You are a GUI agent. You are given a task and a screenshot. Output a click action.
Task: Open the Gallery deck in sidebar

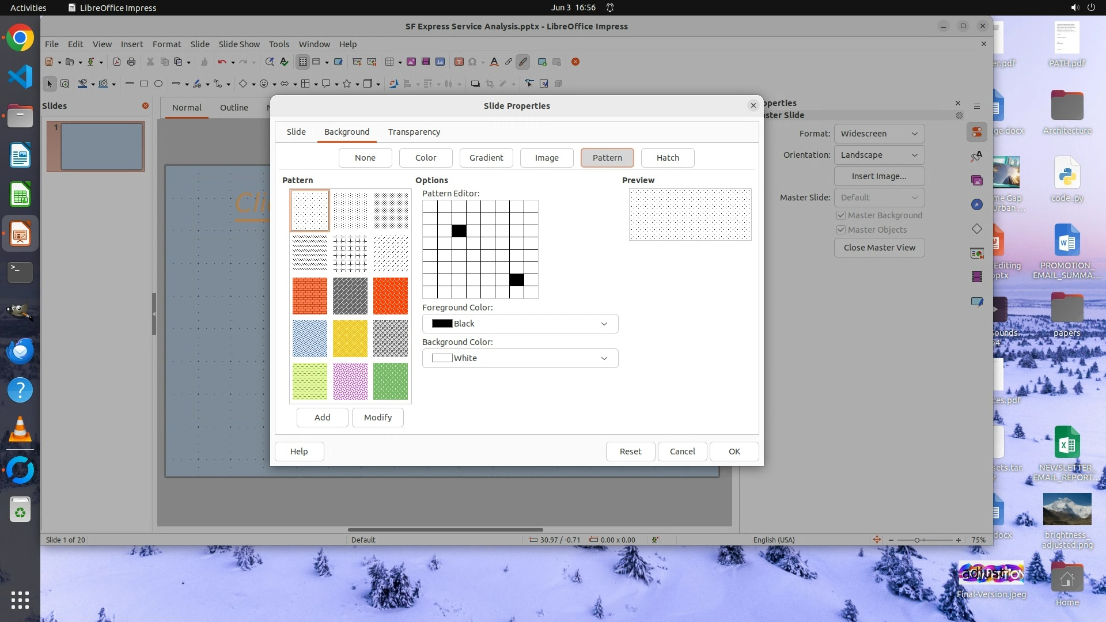976,180
